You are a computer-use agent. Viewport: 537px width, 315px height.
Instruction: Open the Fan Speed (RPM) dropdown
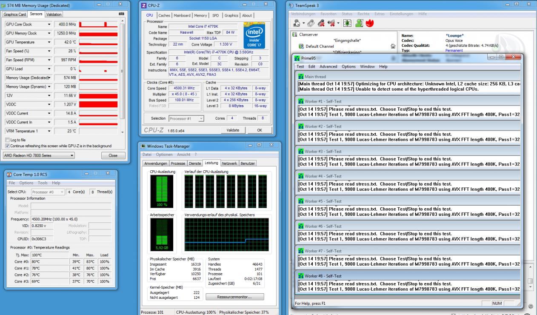50,60
